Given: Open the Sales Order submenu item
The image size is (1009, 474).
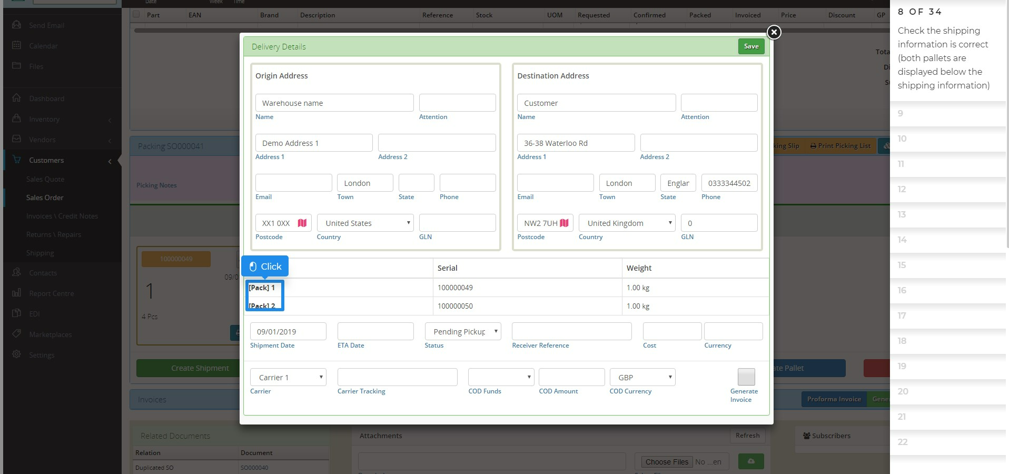Looking at the screenshot, I should tap(45, 197).
